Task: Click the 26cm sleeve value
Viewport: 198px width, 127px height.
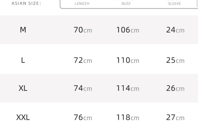Action: (175, 88)
